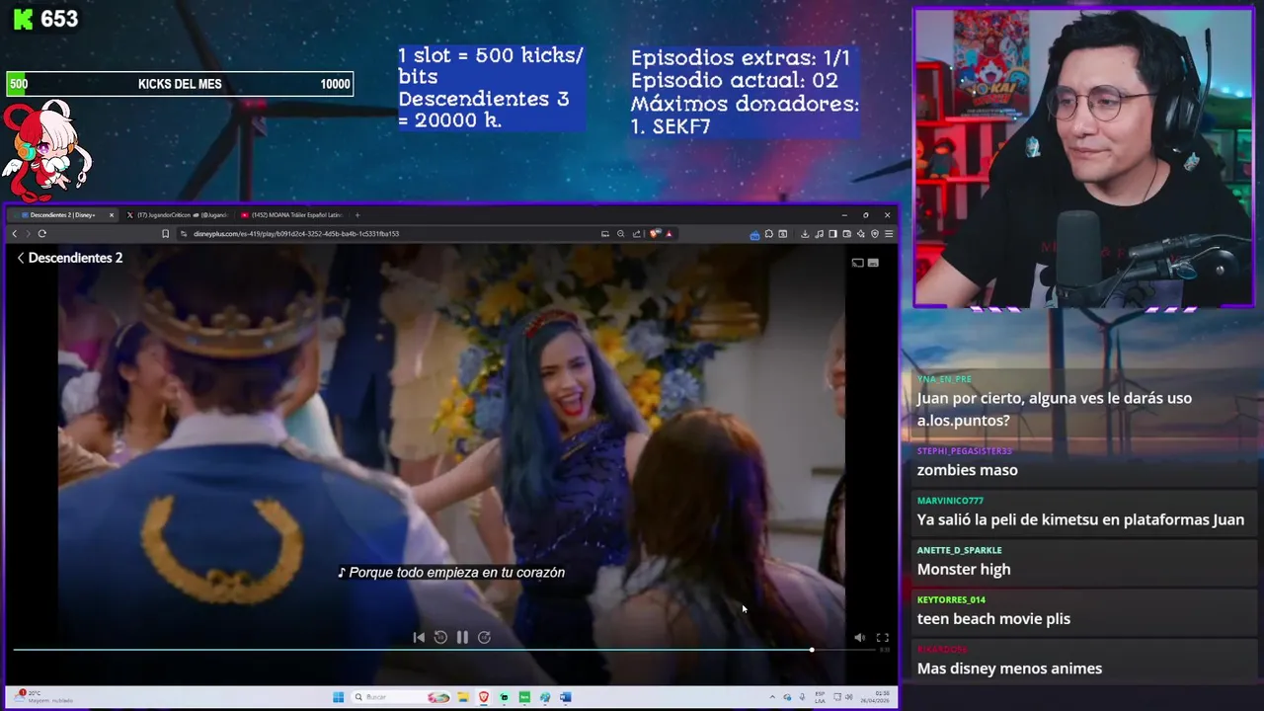Open the Brave Rewards triangle icon
Viewport: 1264px width, 711px height.
pos(669,234)
